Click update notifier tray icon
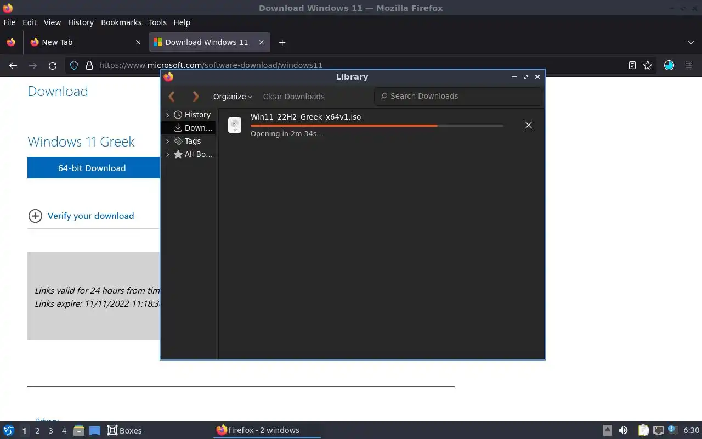 point(672,430)
